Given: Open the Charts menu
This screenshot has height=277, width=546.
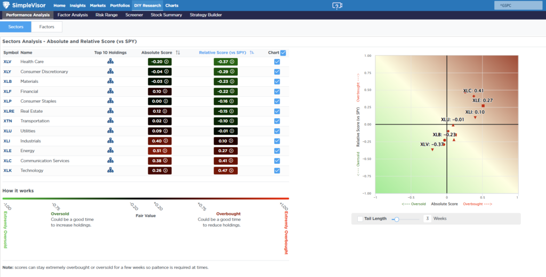Looking at the screenshot, I should (172, 5).
